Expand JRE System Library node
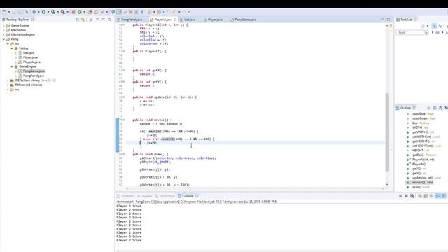 pyautogui.click(x=8, y=80)
